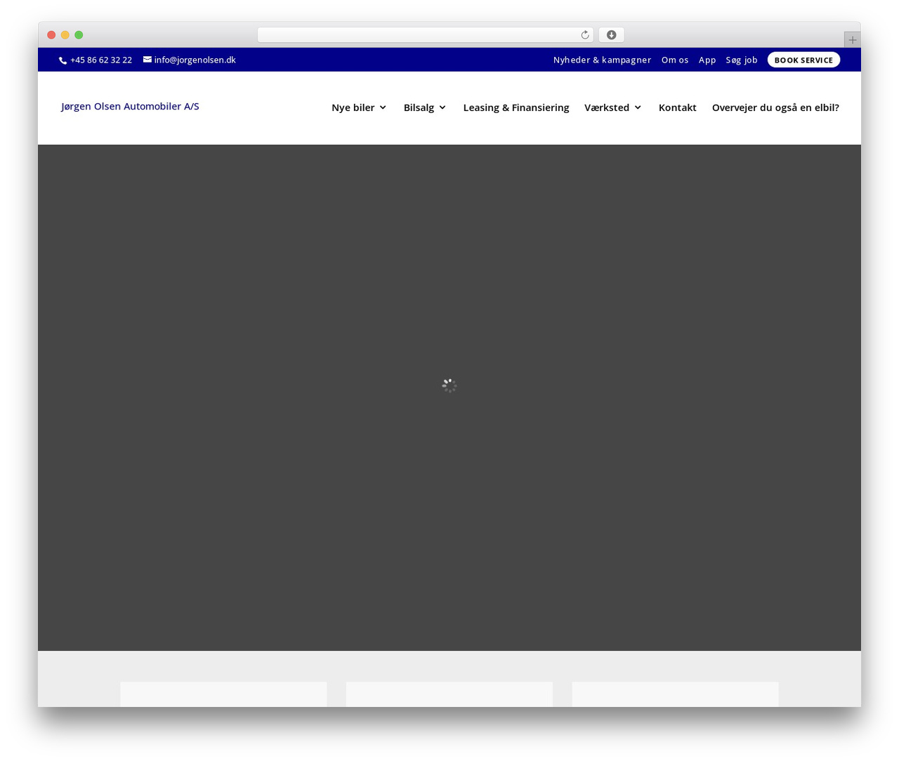Expand the Bilsalg dropdown chevron
Image resolution: width=899 pixels, height=761 pixels.
click(442, 107)
